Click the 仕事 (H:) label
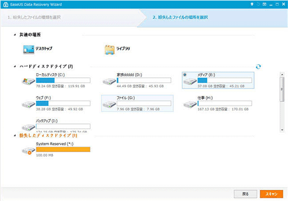The width and height of the screenshot is (288, 201). (x=205, y=98)
